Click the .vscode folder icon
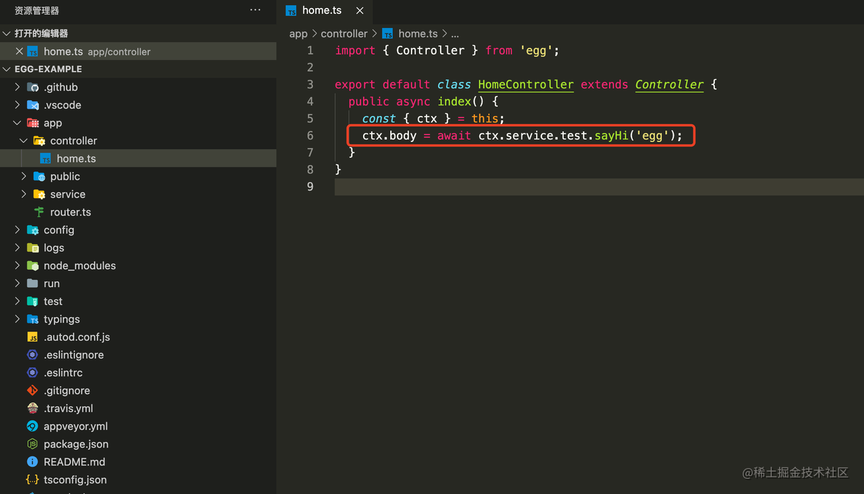Screen dimensions: 864x494 pos(32,105)
